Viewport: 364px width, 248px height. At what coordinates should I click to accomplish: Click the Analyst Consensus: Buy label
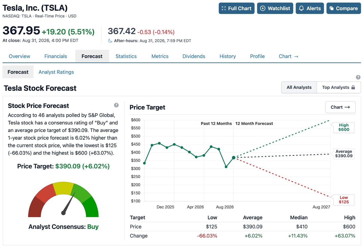tap(63, 227)
